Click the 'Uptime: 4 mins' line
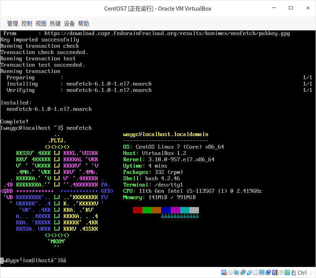The height and width of the screenshot is (278, 316). click(145, 166)
